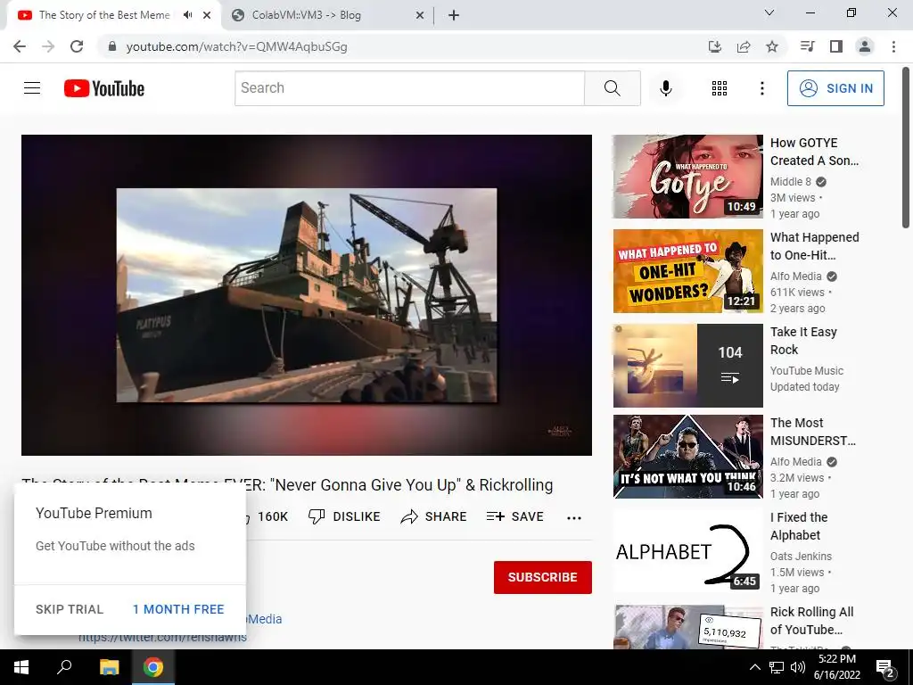Click the search magnifier button
913x685 pixels.
612,88
